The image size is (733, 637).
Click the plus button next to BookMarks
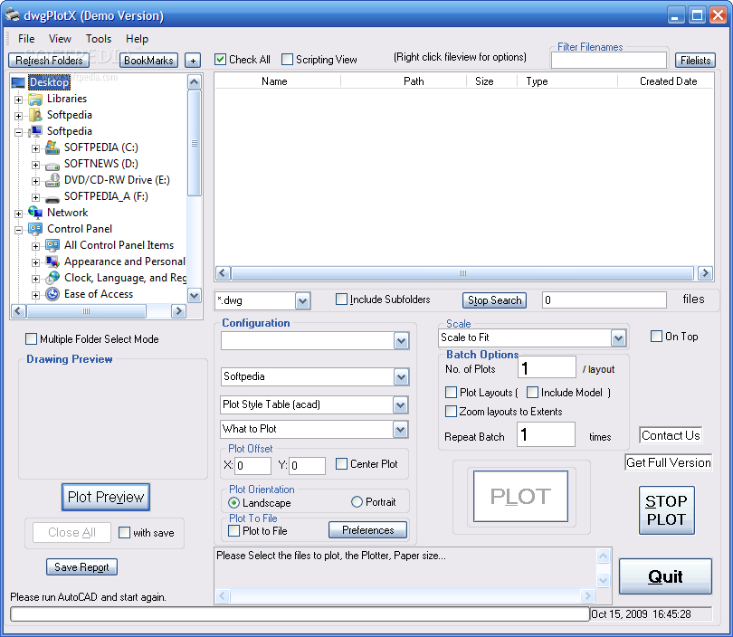coord(193,61)
